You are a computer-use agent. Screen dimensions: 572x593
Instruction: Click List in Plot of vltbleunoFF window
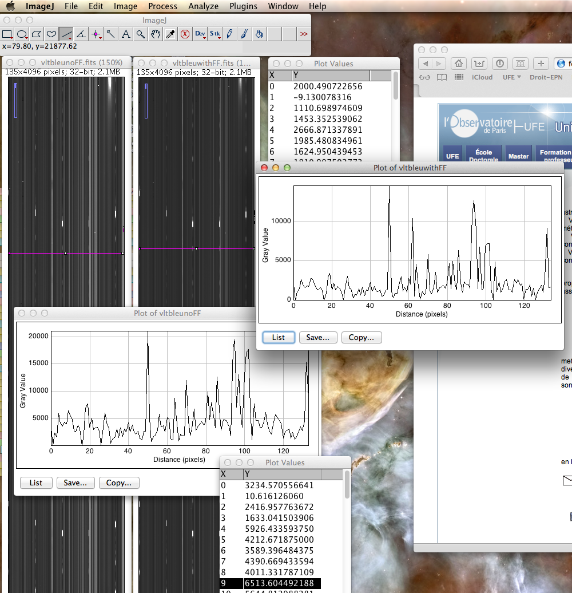36,483
